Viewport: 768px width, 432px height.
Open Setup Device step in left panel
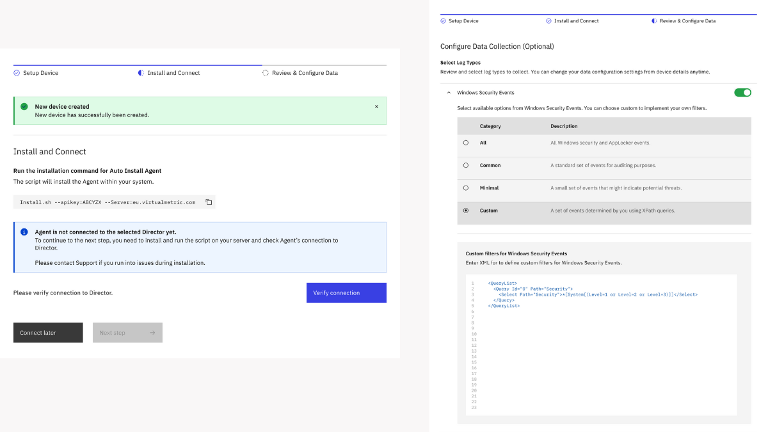tap(40, 73)
